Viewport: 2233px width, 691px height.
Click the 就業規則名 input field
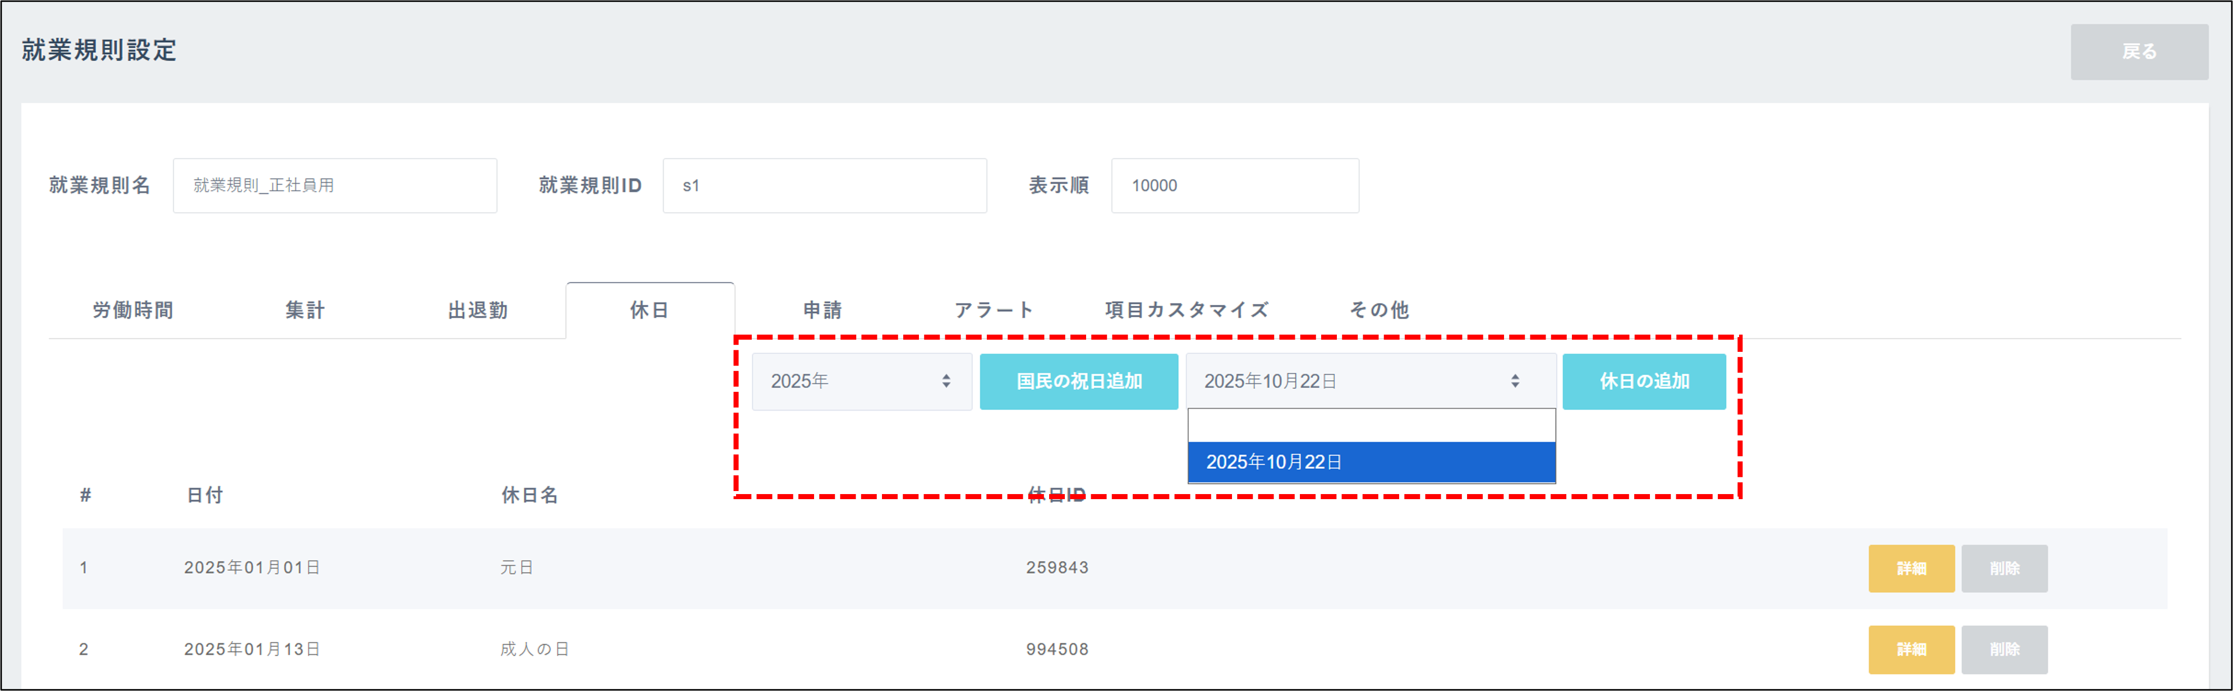335,185
